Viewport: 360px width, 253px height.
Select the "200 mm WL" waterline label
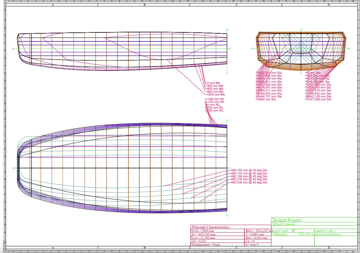pyautogui.click(x=215, y=110)
